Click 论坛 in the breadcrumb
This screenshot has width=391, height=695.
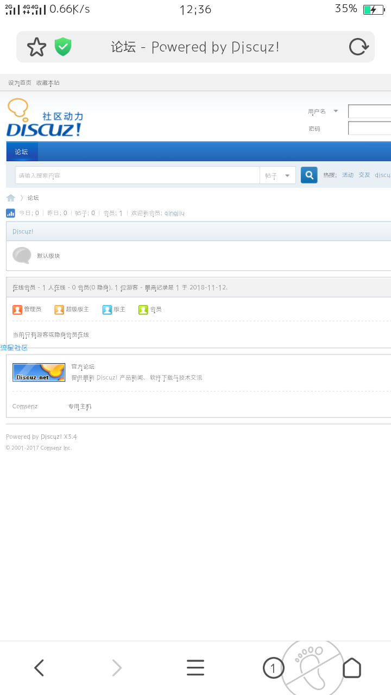[33, 198]
